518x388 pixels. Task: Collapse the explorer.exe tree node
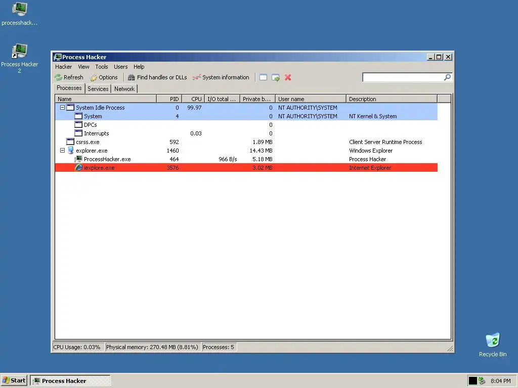(x=62, y=151)
